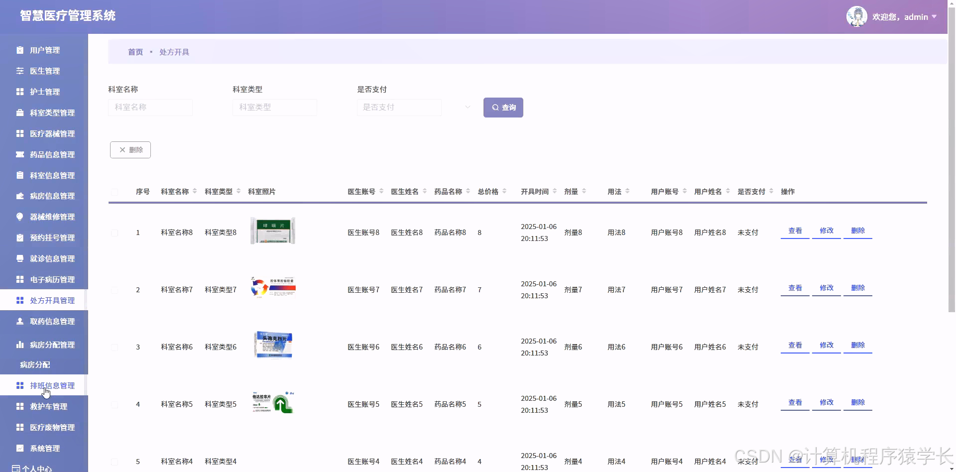Click the 就诊信息管理 icon
This screenshot has width=956, height=472.
point(20,258)
